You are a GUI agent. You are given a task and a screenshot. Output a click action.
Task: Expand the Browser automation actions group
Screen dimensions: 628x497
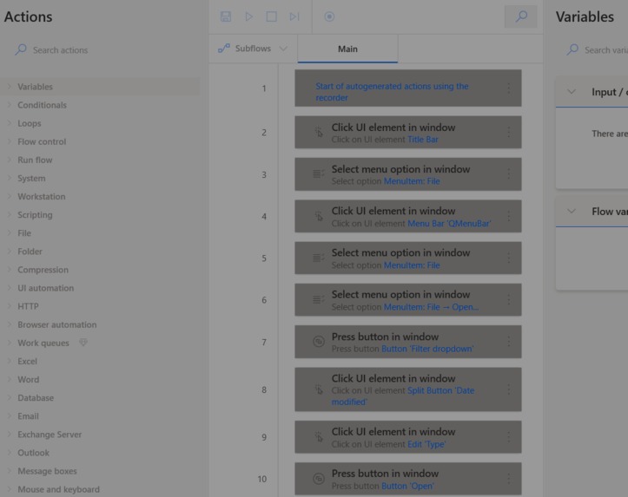(x=10, y=324)
